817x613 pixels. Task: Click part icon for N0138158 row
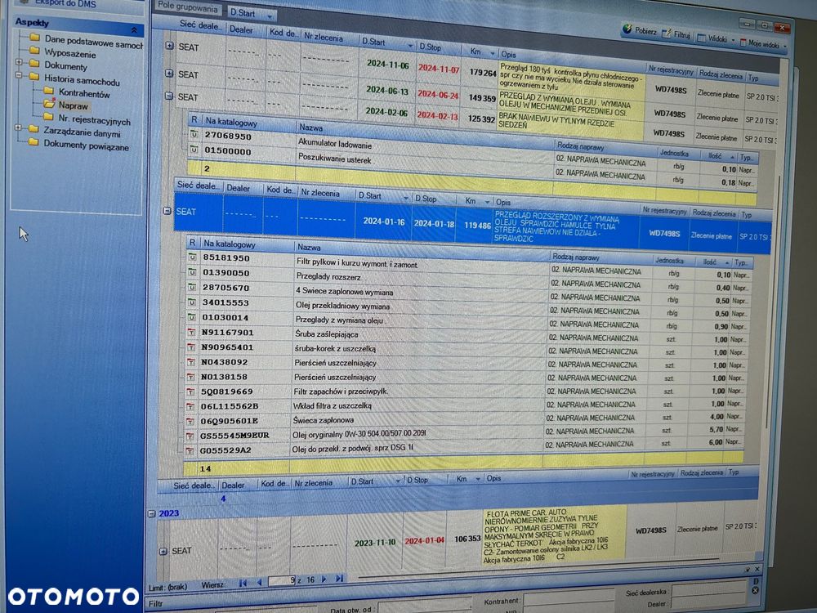coord(190,377)
